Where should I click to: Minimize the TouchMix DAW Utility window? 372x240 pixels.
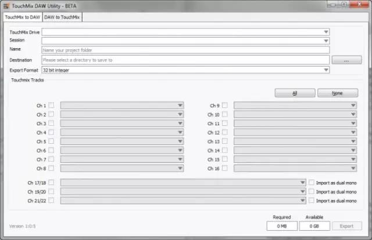333,5
